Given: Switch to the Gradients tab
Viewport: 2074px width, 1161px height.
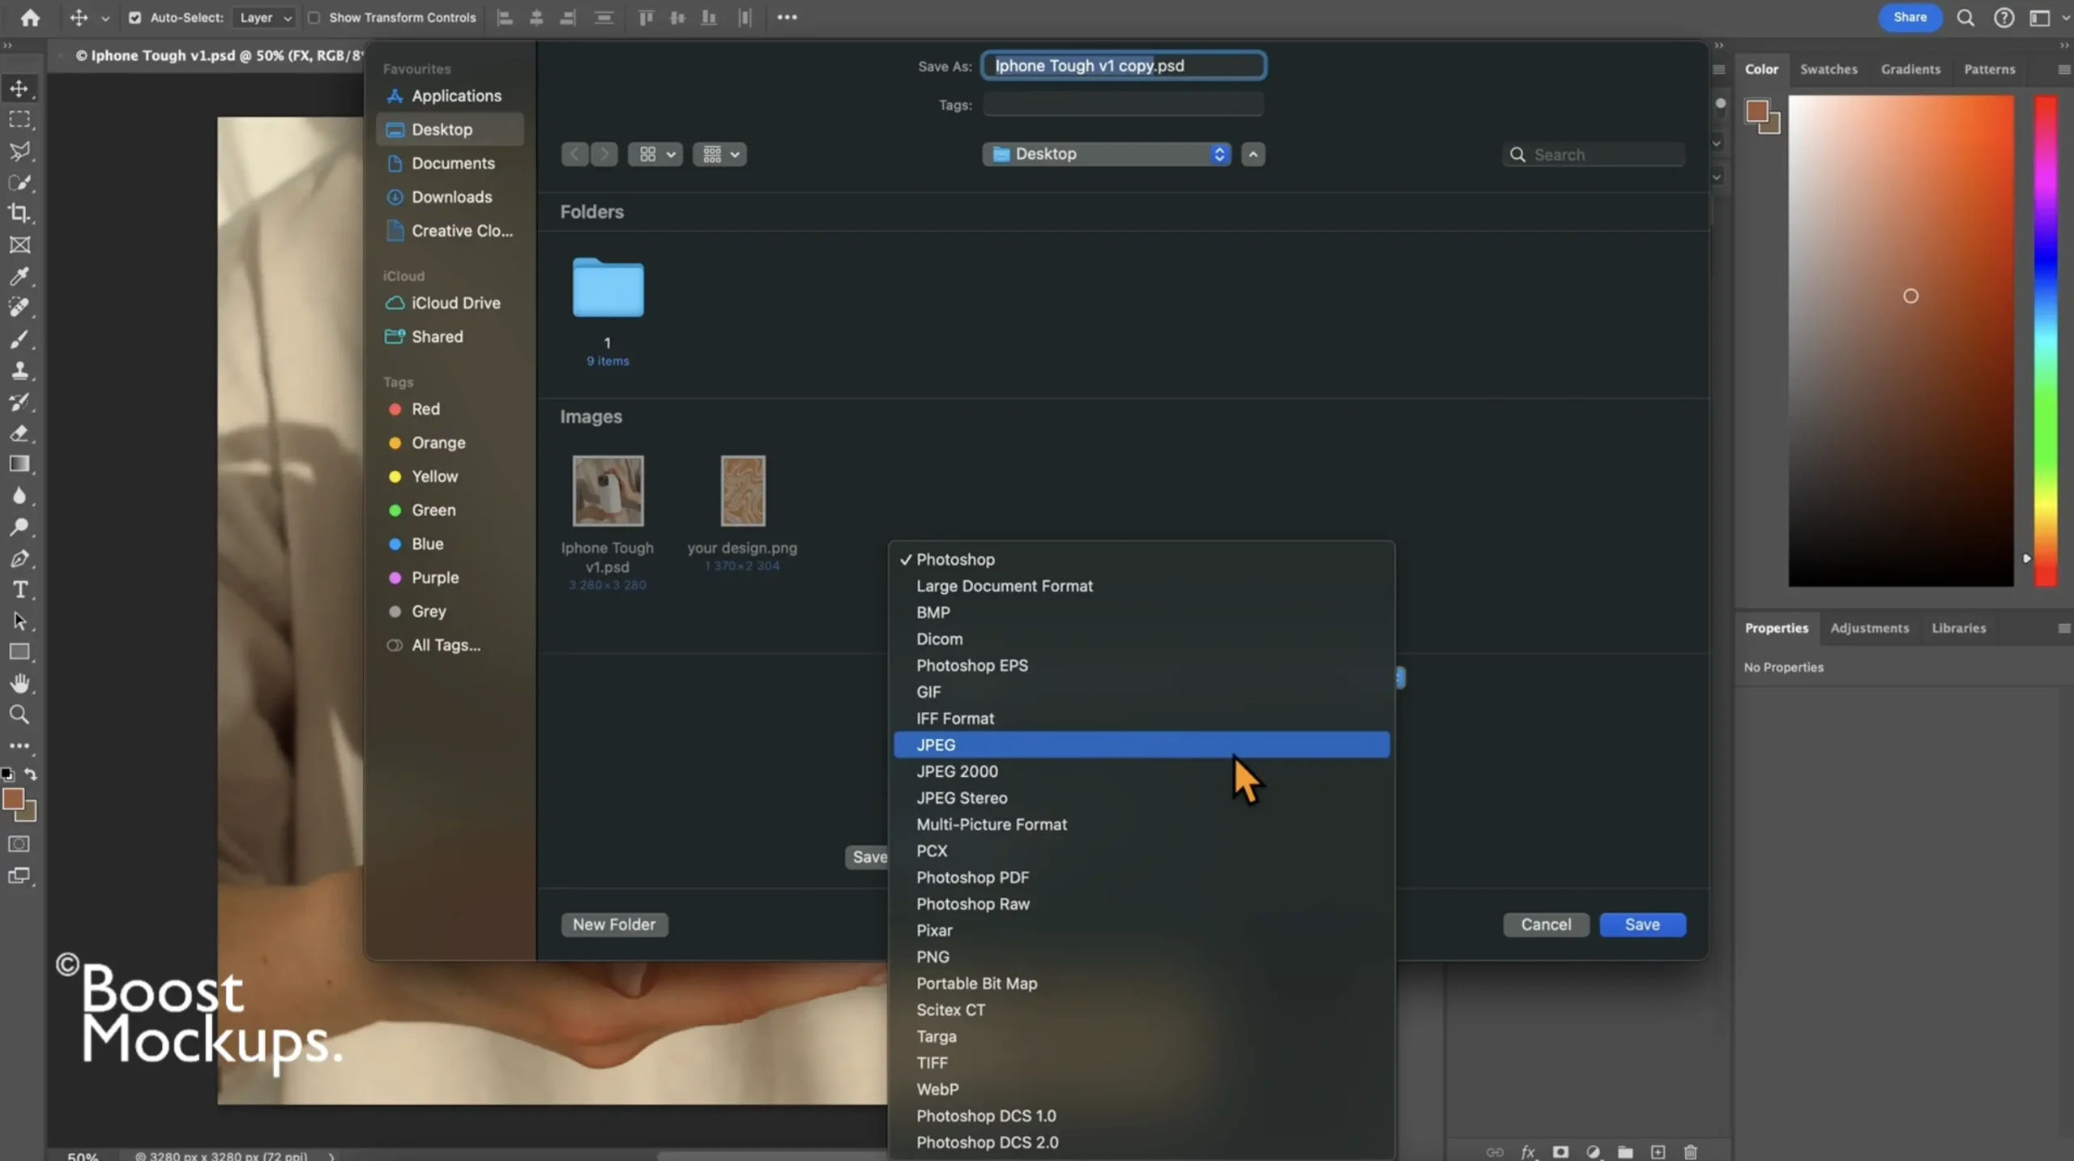Looking at the screenshot, I should coord(1910,70).
